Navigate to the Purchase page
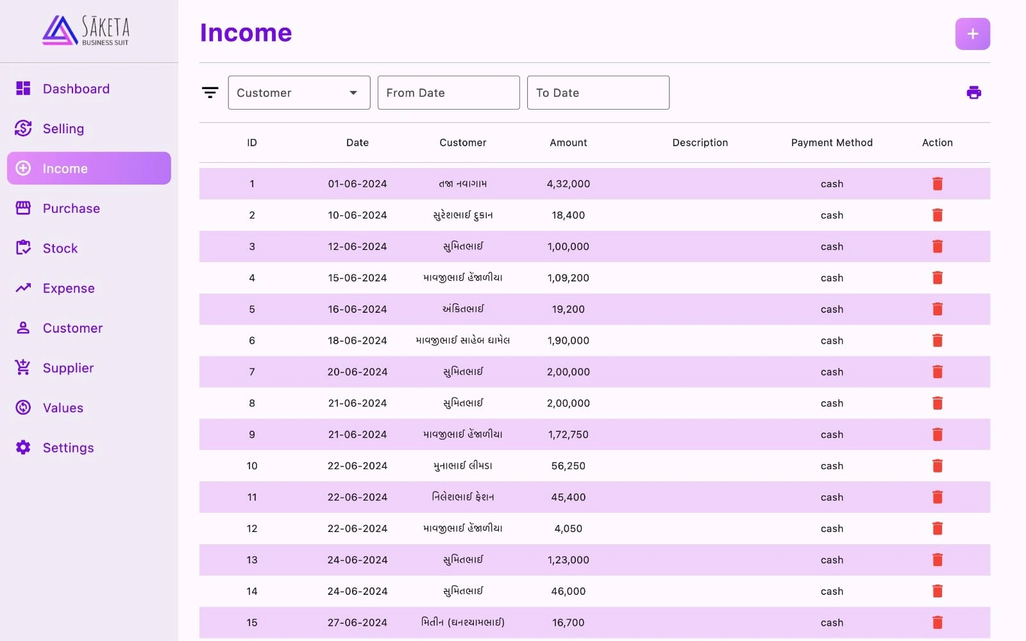Screen dimensions: 1026x641 click(89, 208)
